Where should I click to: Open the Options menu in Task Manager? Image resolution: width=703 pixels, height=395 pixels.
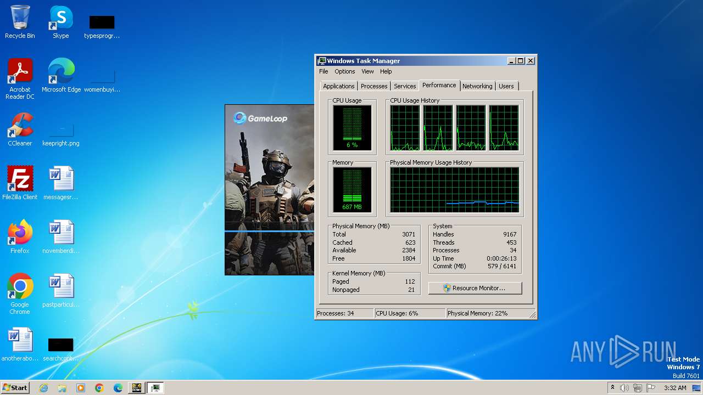click(x=345, y=71)
